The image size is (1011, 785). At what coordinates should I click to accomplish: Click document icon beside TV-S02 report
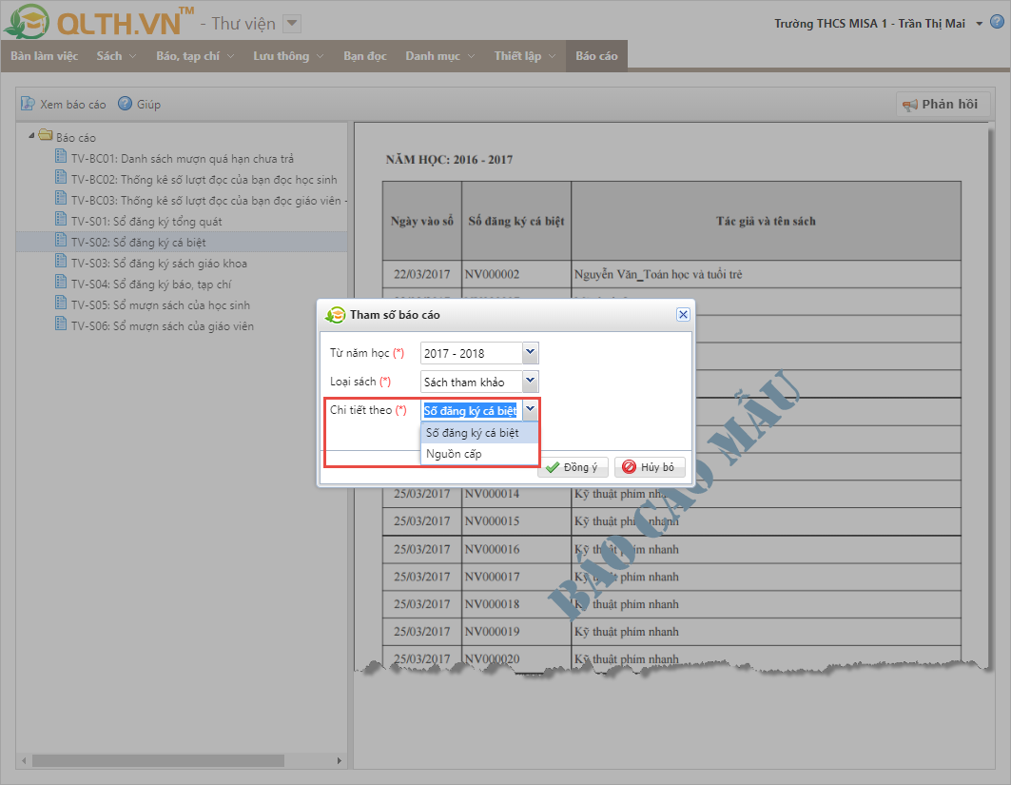61,240
